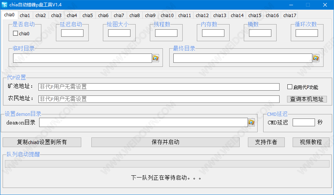Image resolution: width=334 pixels, height=195 pixels.
Task: Focus the 最终目录 path field
Action: 243,58
